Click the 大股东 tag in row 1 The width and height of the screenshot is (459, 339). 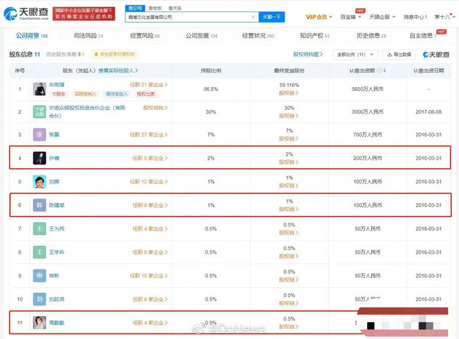59,94
